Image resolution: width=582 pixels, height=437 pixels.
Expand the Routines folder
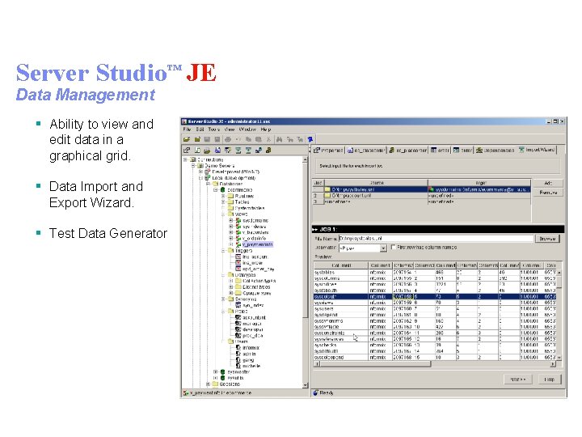click(223, 196)
